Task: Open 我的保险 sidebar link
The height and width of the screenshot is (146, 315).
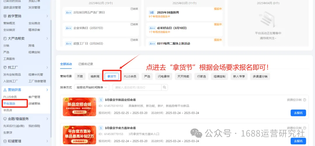Action: 34,126
